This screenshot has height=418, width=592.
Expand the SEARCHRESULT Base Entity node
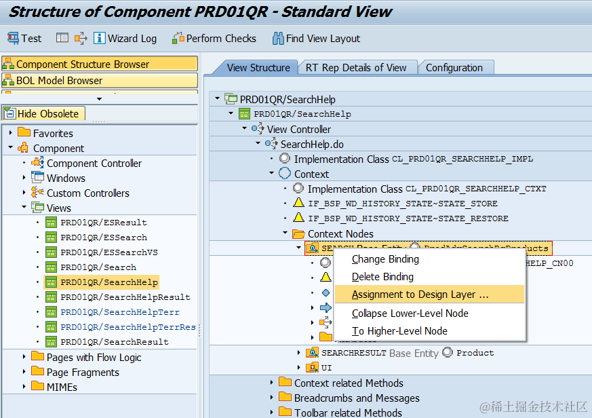click(298, 353)
